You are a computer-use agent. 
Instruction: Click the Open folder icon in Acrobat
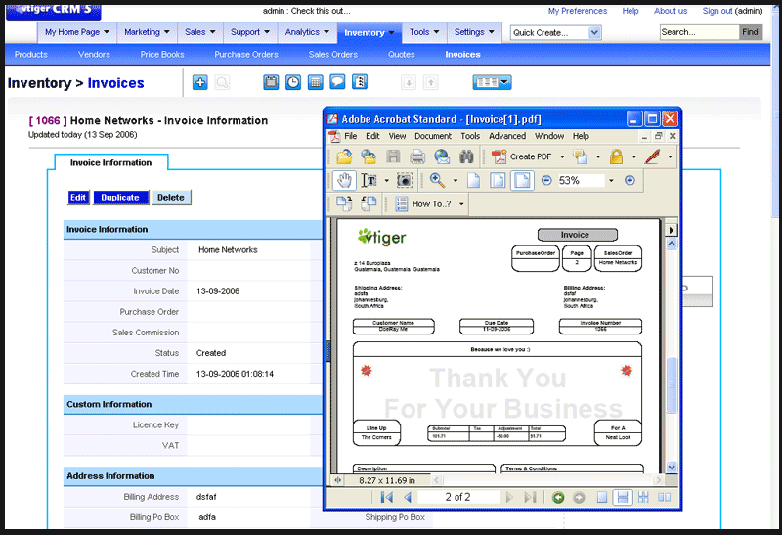coord(344,156)
